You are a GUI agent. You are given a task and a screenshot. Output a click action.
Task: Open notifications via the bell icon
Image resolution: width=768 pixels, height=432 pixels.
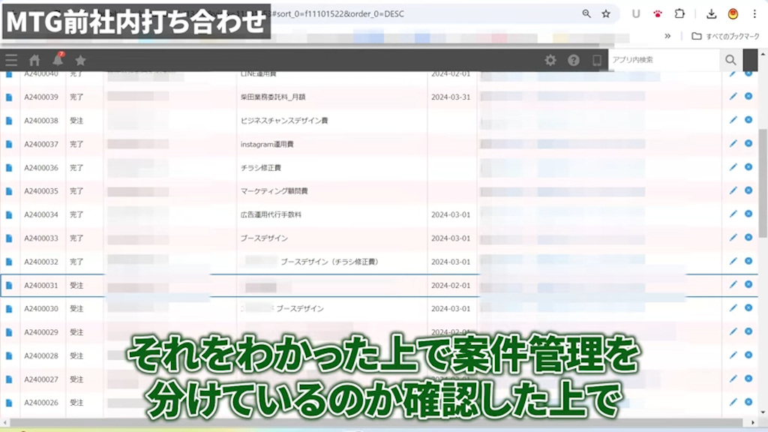pyautogui.click(x=58, y=60)
